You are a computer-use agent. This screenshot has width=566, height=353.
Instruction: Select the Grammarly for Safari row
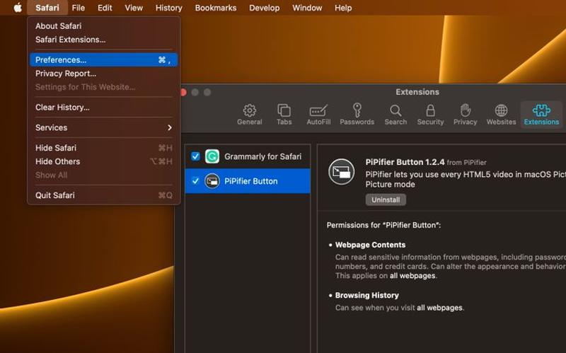pyautogui.click(x=248, y=156)
